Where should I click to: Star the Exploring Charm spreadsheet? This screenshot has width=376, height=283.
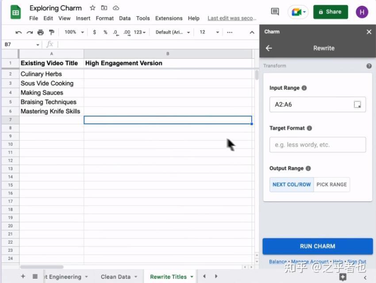[x=92, y=8]
